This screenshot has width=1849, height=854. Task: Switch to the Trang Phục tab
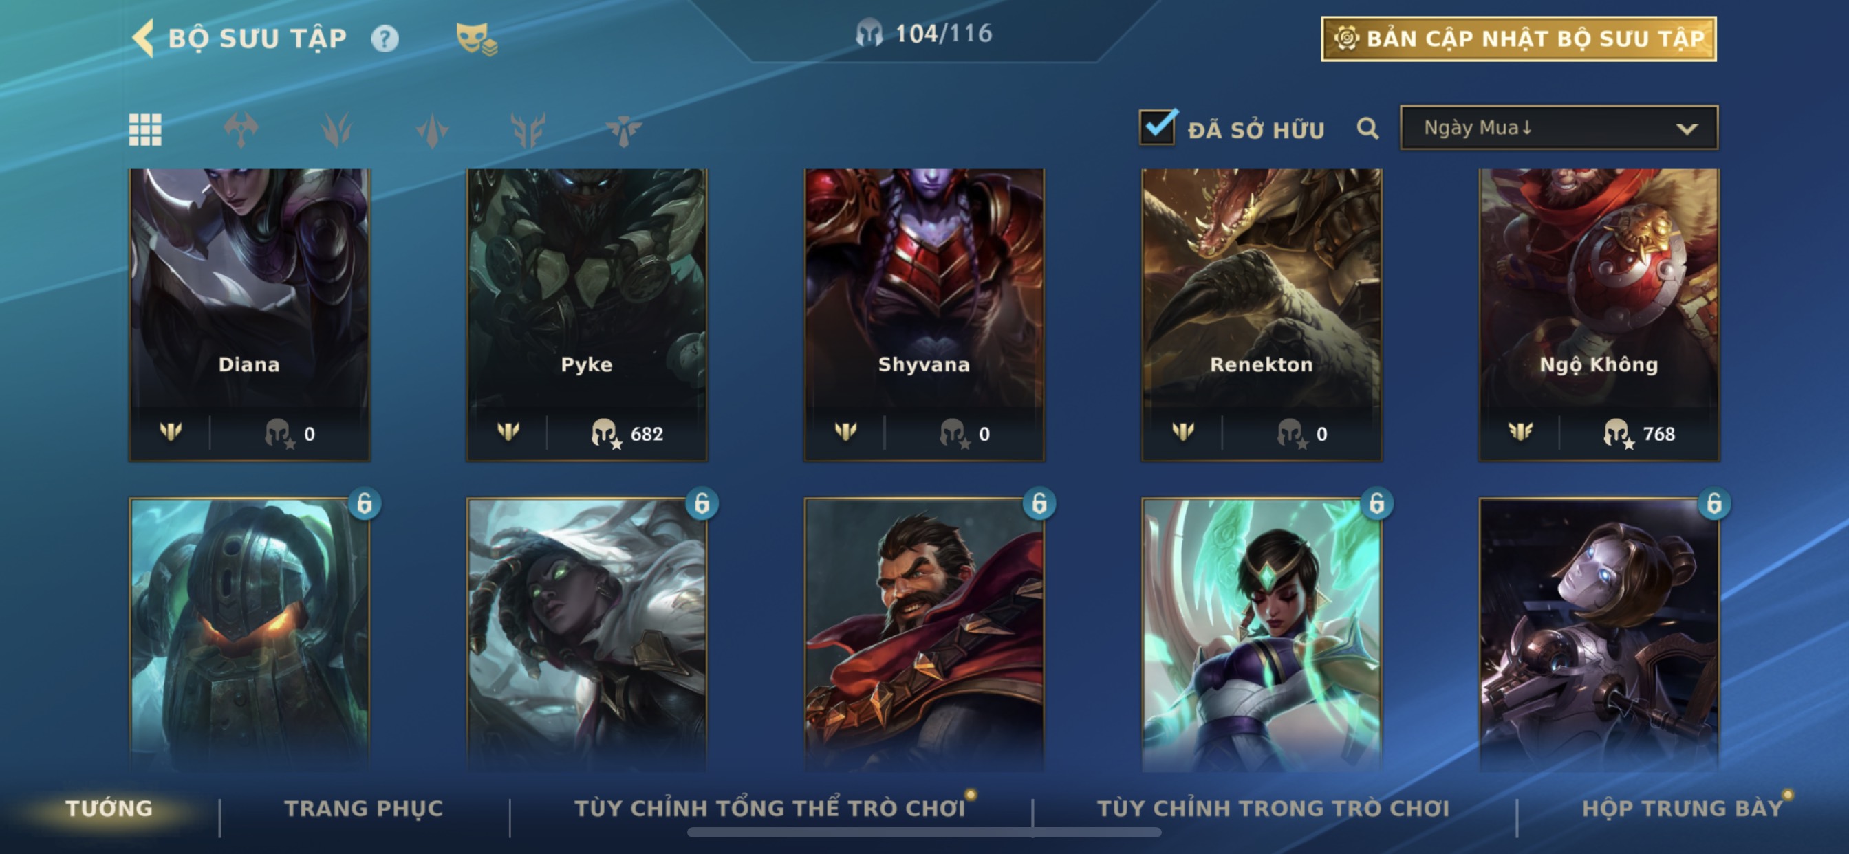[364, 808]
